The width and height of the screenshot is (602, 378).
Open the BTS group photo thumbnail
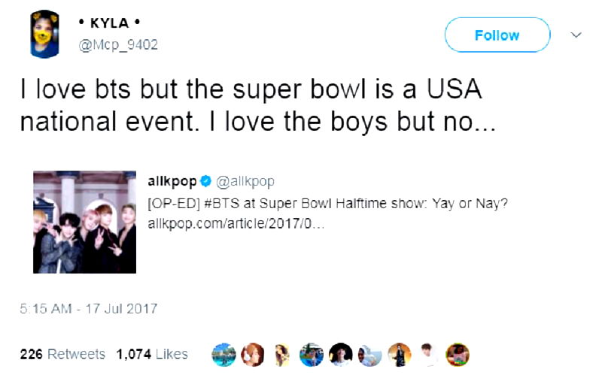tap(84, 222)
